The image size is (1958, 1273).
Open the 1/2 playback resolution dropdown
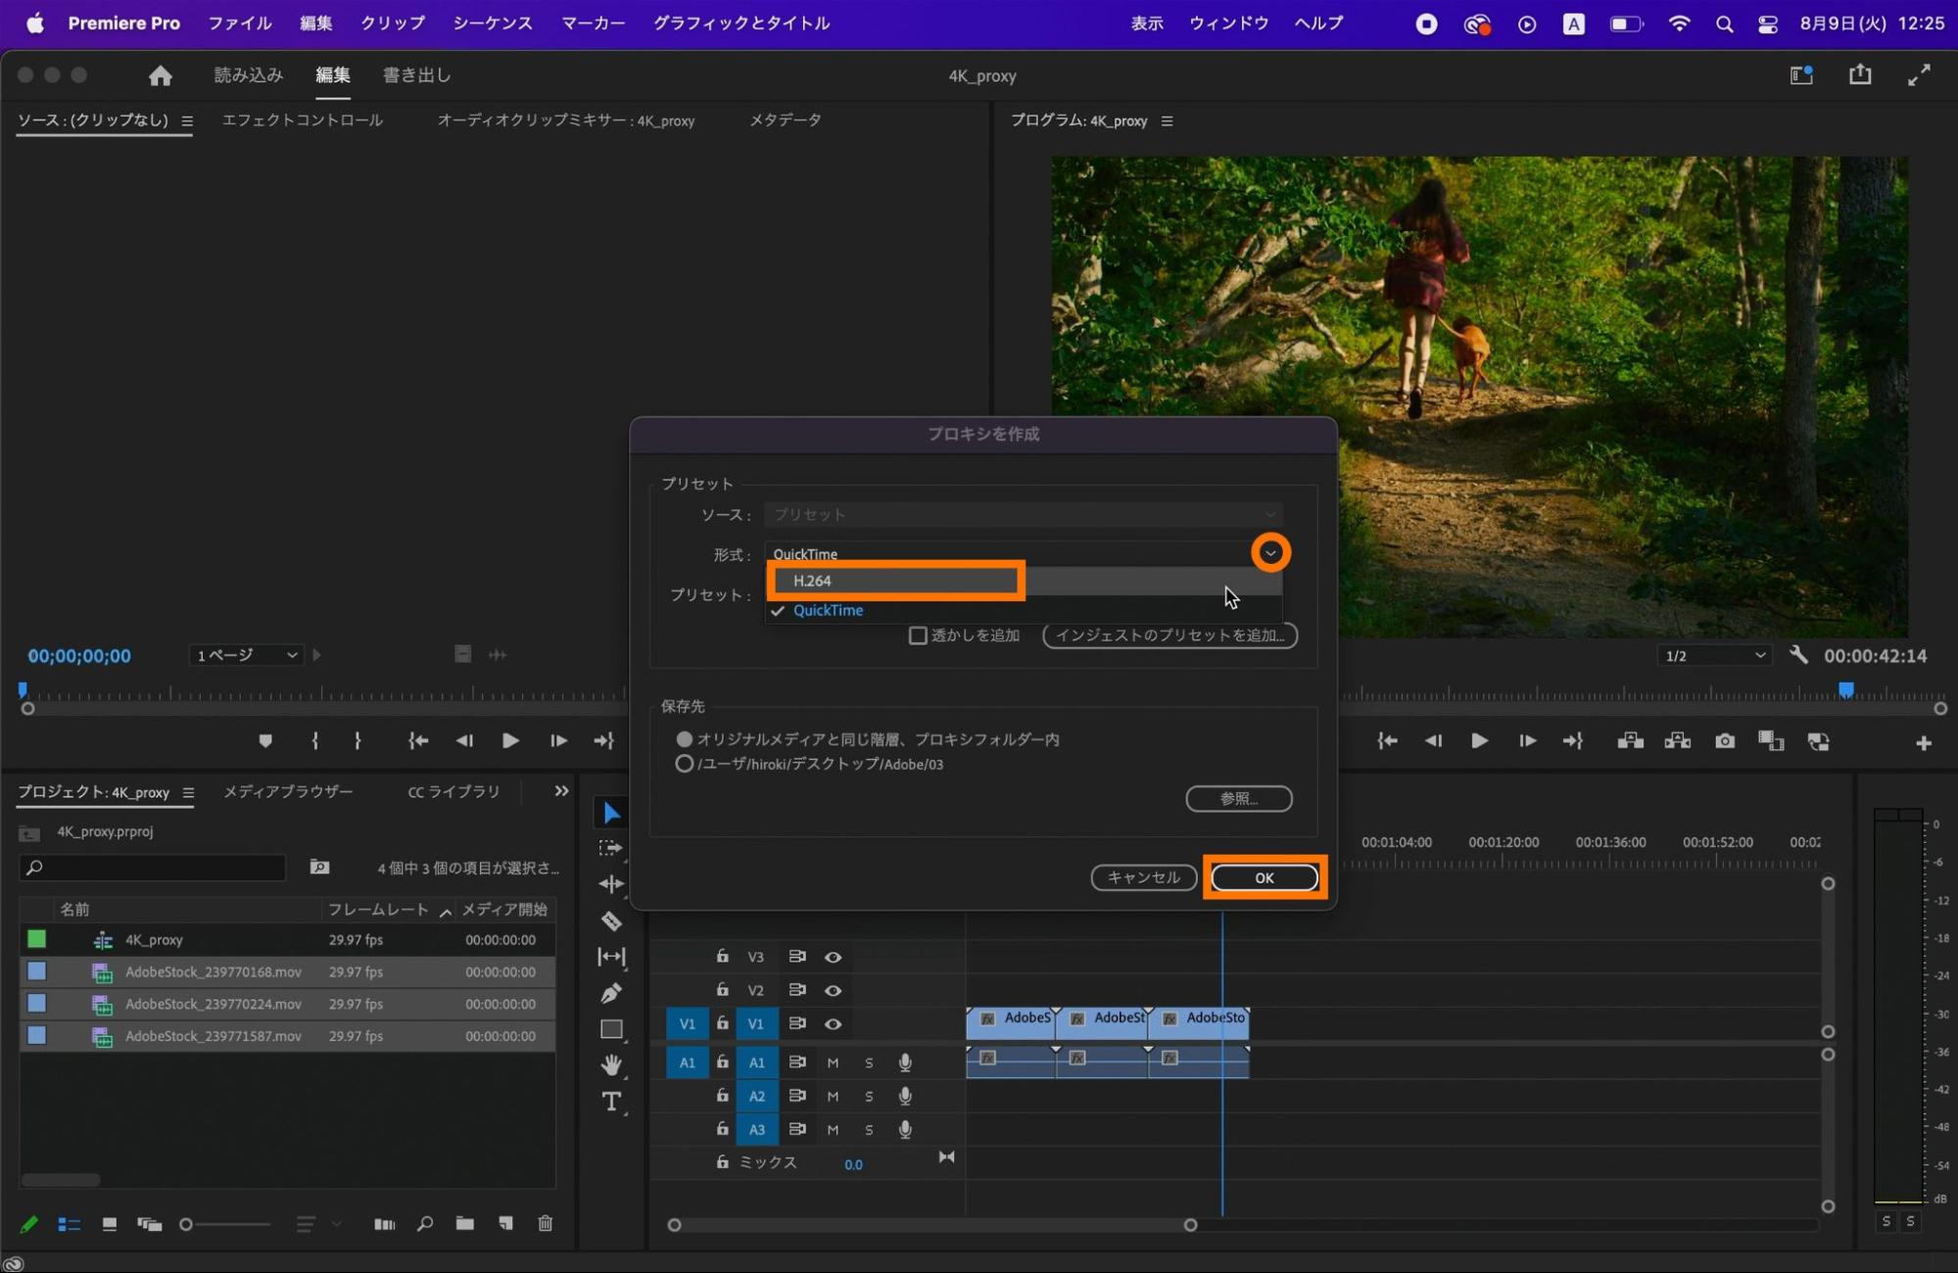click(1715, 655)
